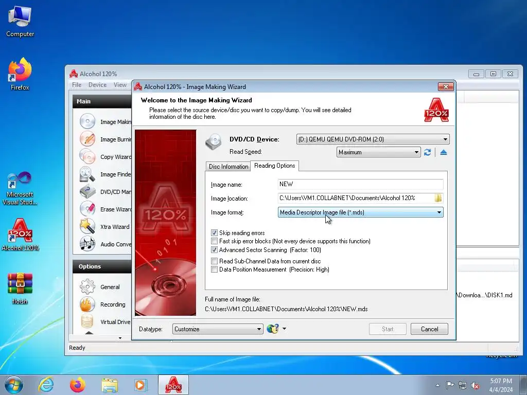The width and height of the screenshot is (527, 395).
Task: Eject the disc tray icon
Action: click(x=443, y=152)
